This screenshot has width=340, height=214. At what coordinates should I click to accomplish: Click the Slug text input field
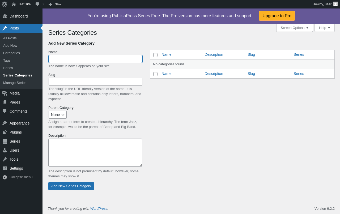pos(95,82)
